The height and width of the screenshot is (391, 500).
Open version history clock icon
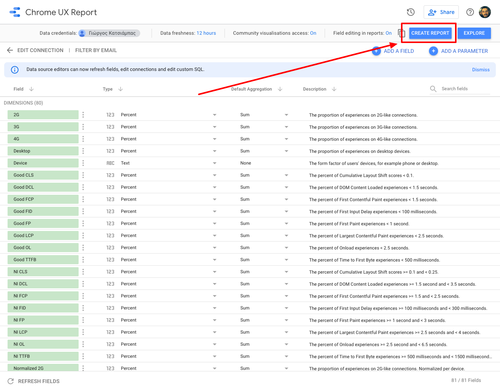tap(411, 12)
